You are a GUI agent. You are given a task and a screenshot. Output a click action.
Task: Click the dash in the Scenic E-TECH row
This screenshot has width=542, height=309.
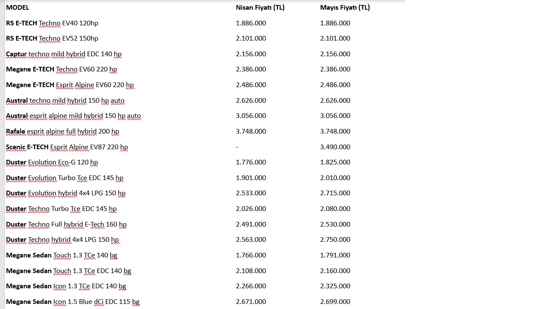tap(237, 147)
